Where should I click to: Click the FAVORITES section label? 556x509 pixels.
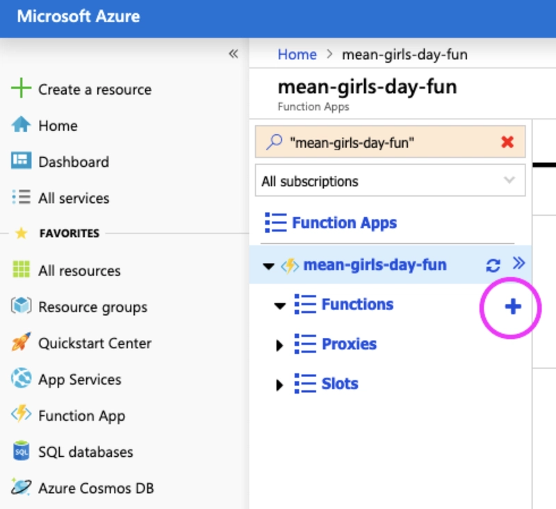69,234
